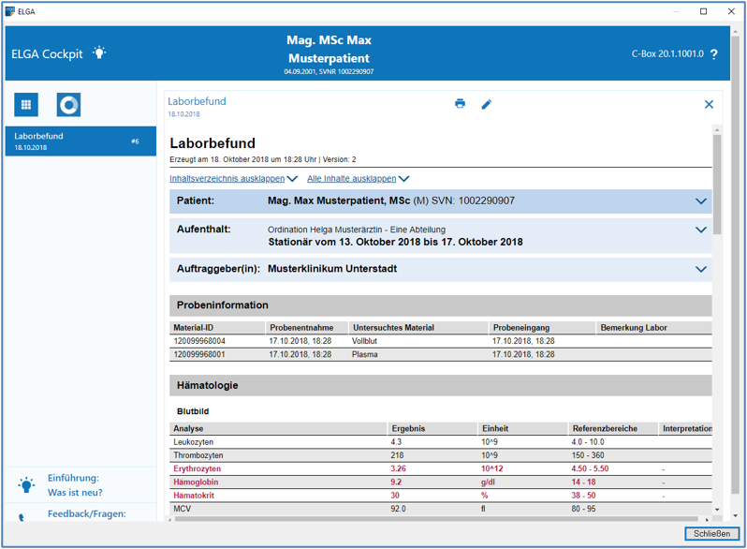Click the circular ring icon in the sidebar
The image size is (747, 549).
point(68,104)
